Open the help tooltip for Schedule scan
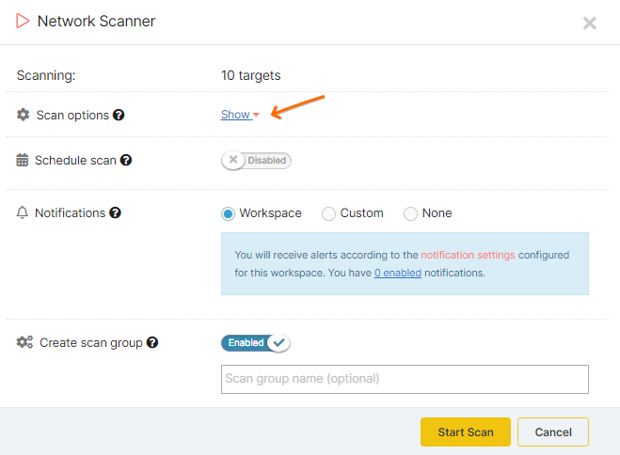620x455 pixels. [x=126, y=160]
